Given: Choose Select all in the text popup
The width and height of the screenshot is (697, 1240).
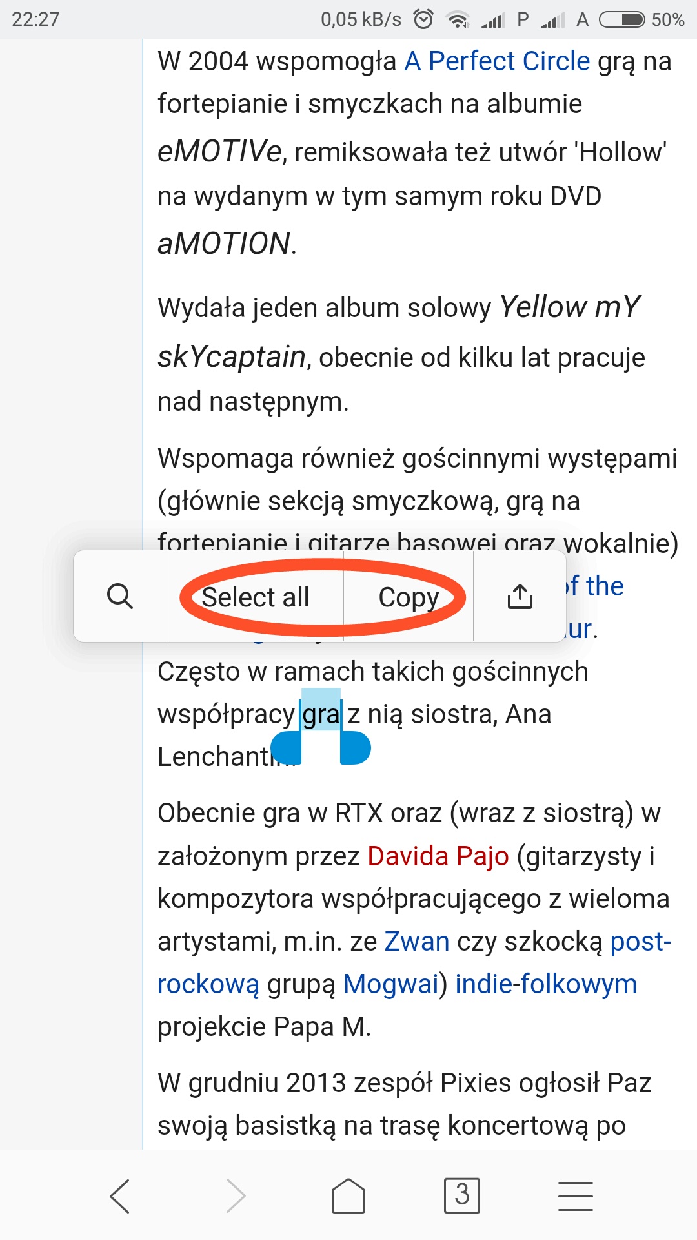Looking at the screenshot, I should pos(256,597).
